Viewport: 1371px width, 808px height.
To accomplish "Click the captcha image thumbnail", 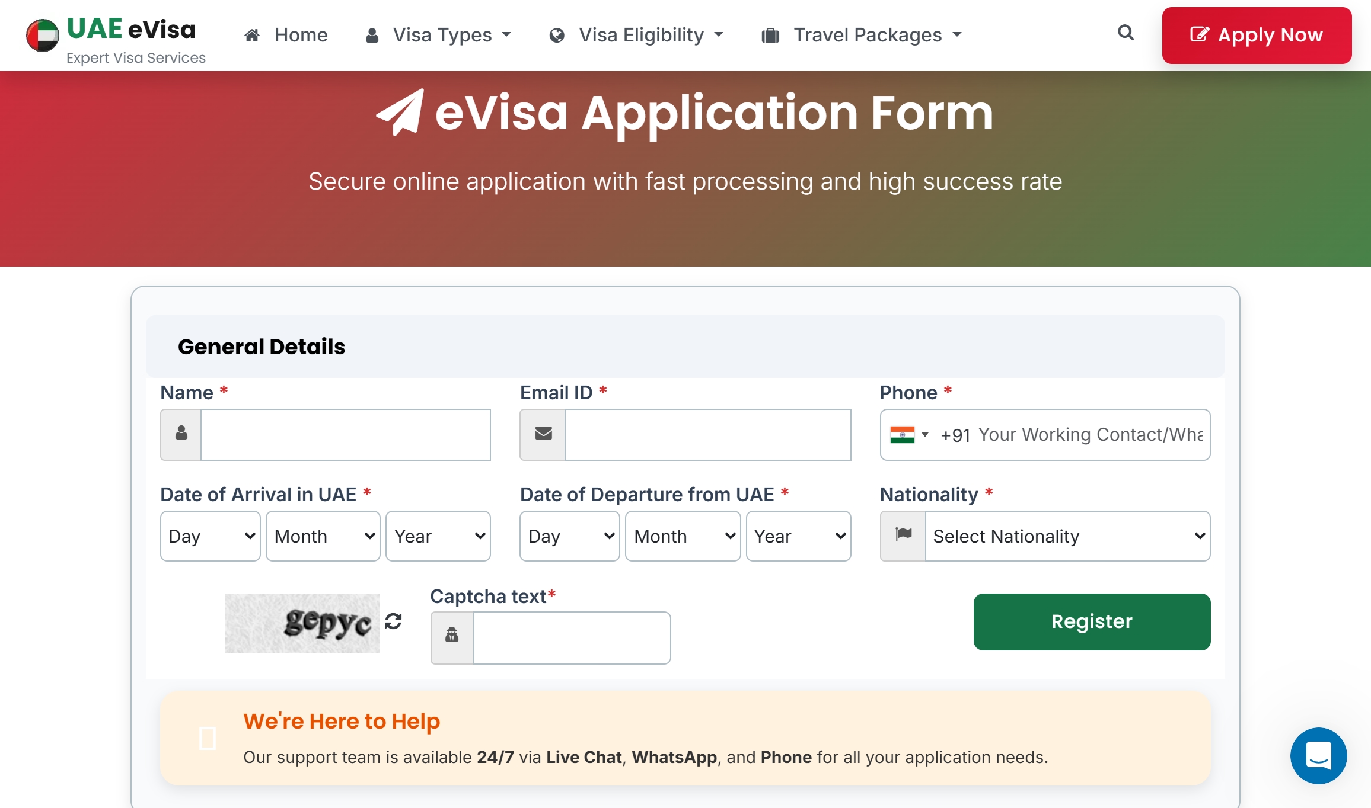I will (x=302, y=623).
